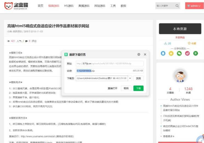Click the 名称 filename input field

click(x=110, y=71)
